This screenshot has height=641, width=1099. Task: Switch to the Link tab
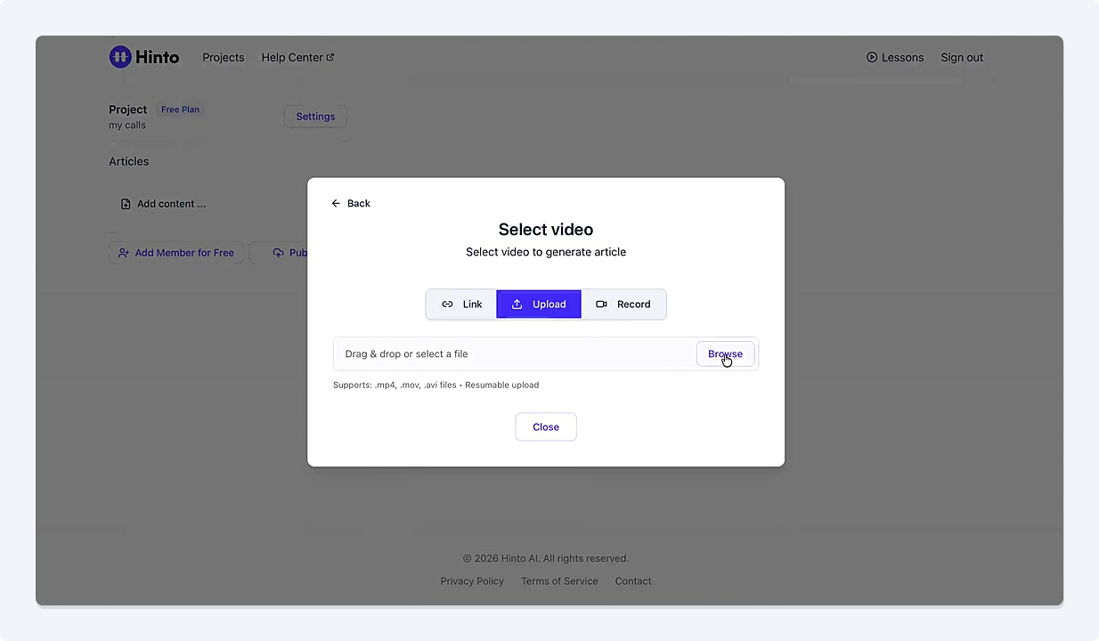461,304
